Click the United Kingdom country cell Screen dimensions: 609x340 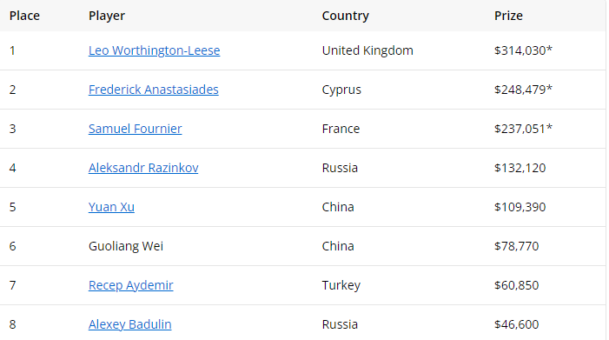[x=367, y=50]
